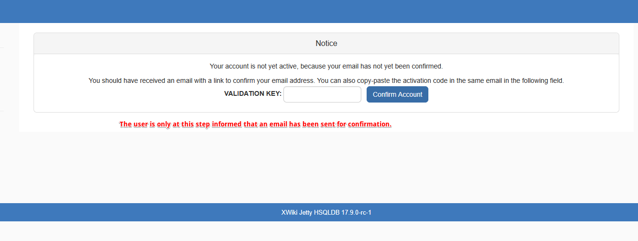Click the word XWiki in the footer
This screenshot has height=241, width=638.
pyautogui.click(x=289, y=212)
